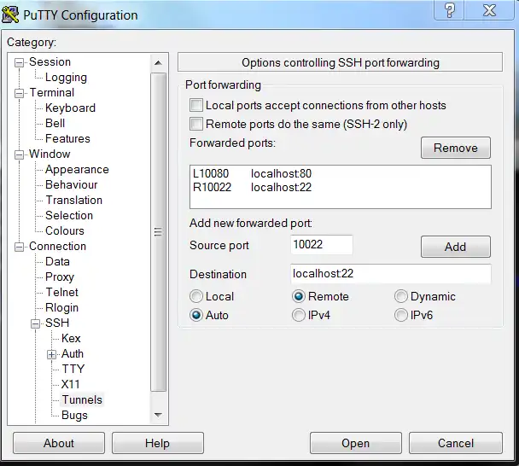This screenshot has height=466, width=519.
Task: Open the Selection category
Action: click(69, 215)
